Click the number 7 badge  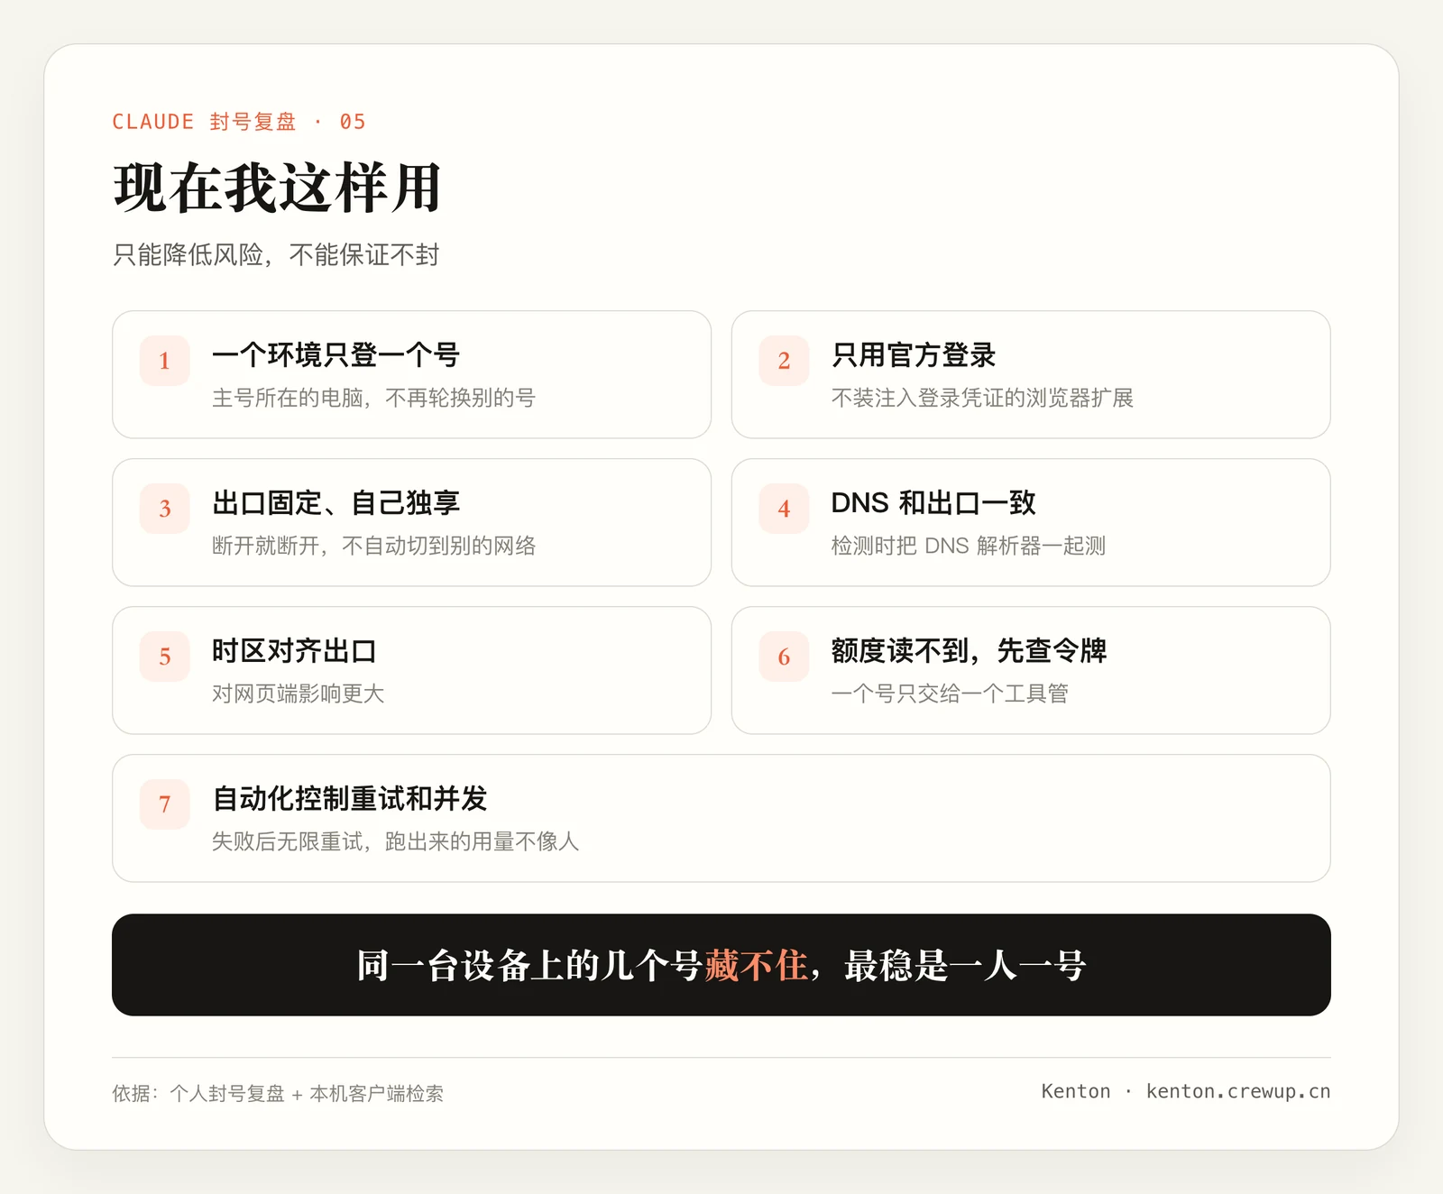click(164, 804)
